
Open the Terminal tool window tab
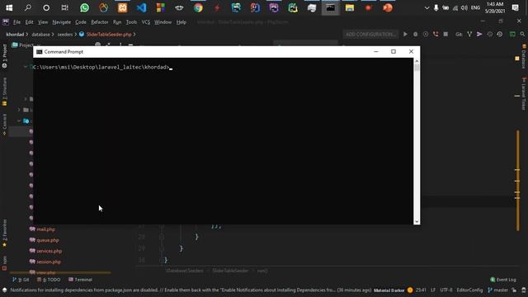pos(80,280)
